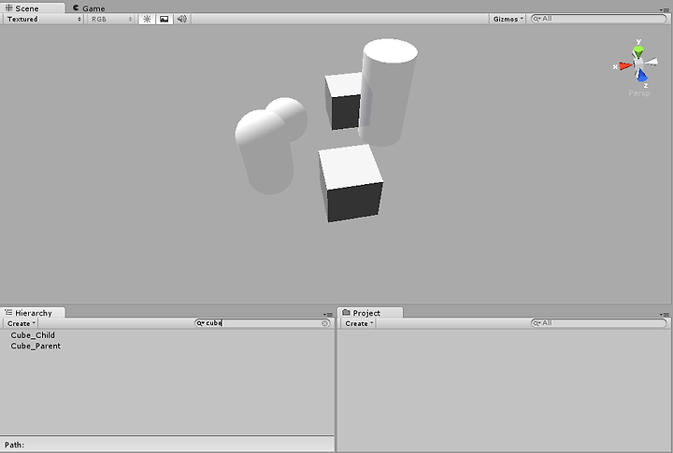This screenshot has width=673, height=453.
Task: Click the Project search field
Action: (x=598, y=322)
